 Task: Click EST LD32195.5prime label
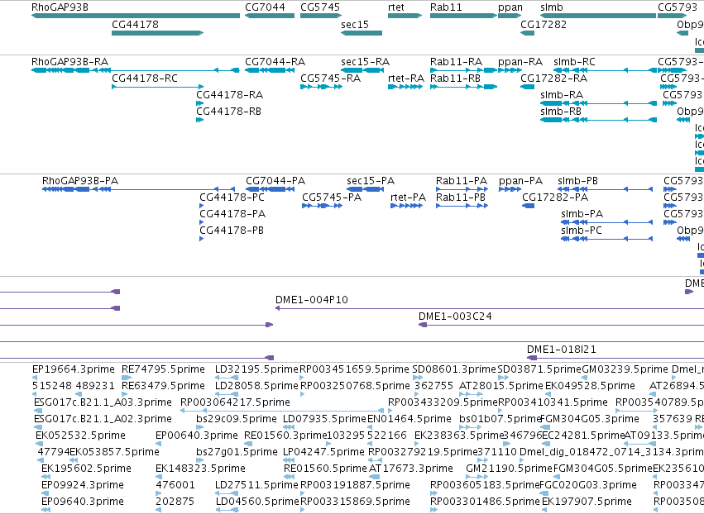click(x=256, y=369)
